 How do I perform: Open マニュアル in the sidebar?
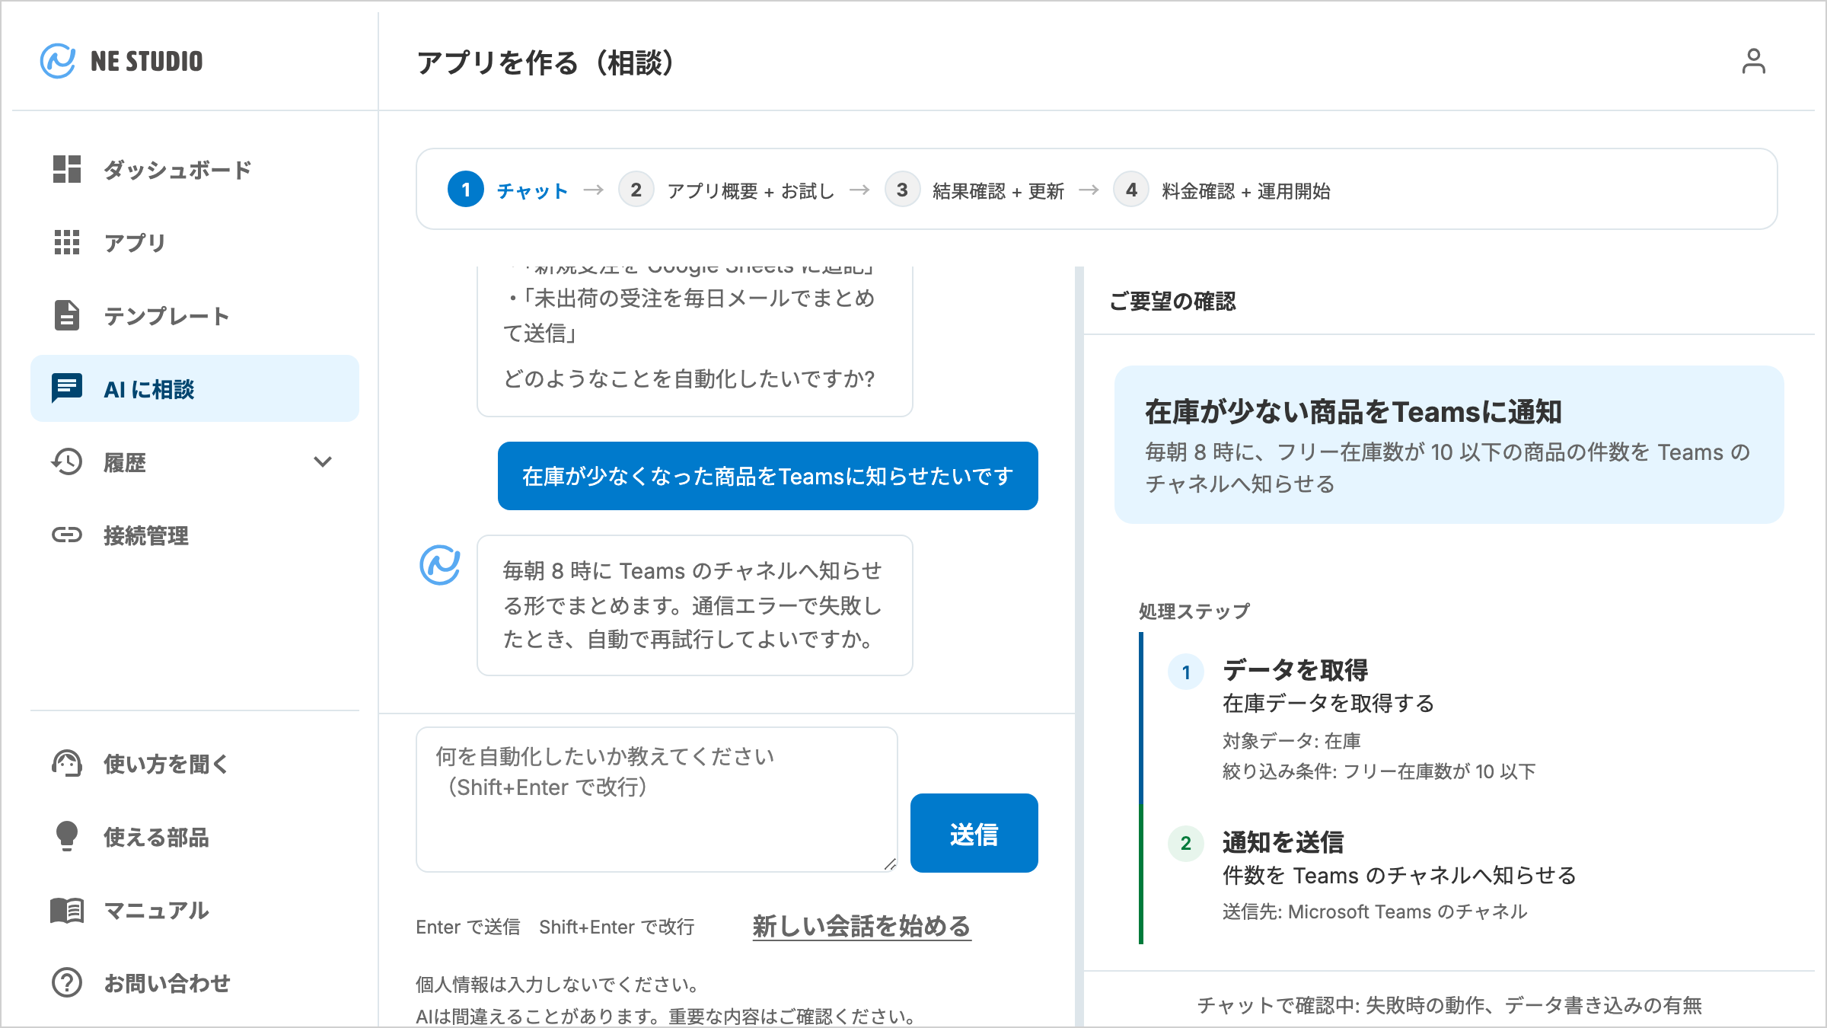click(x=195, y=909)
